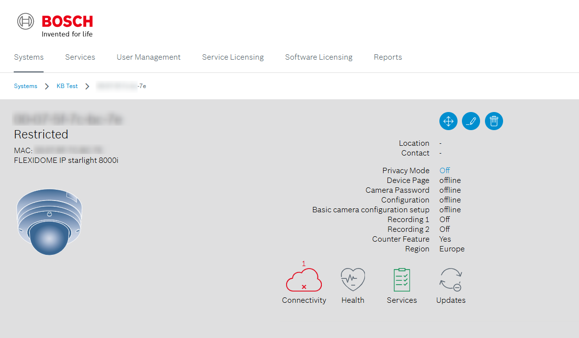Click the dome camera thumbnail image
The height and width of the screenshot is (338, 579).
[x=49, y=222]
